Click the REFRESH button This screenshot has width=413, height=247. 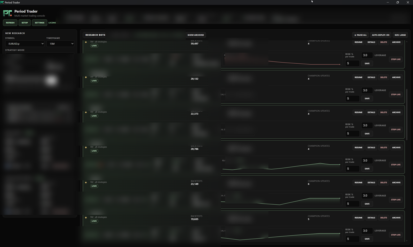coord(10,23)
